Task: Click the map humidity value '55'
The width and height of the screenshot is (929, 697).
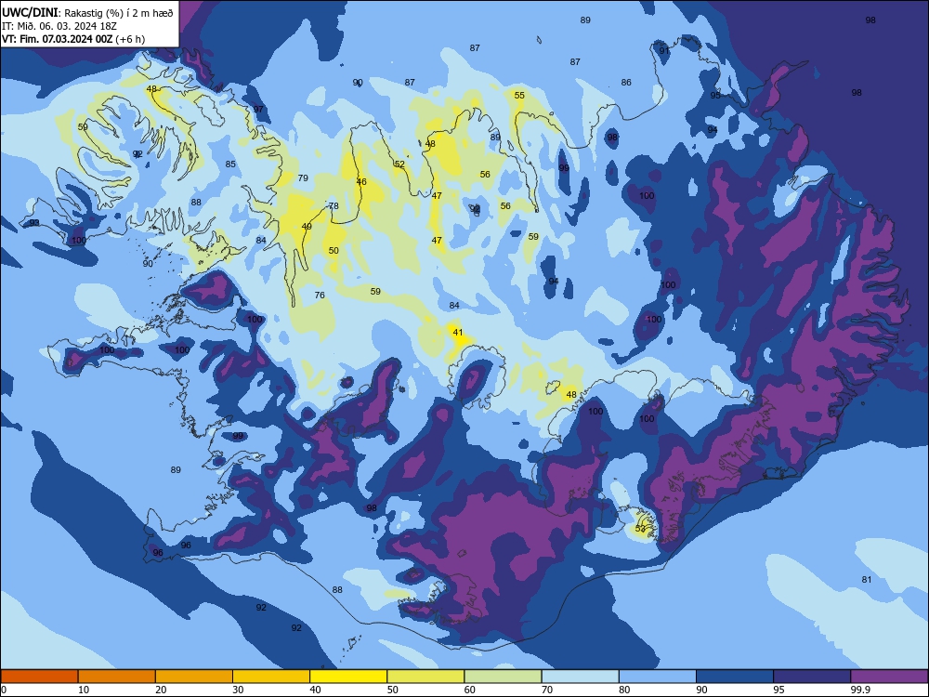Action: tap(519, 96)
